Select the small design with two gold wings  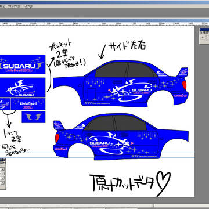tap(34, 117)
